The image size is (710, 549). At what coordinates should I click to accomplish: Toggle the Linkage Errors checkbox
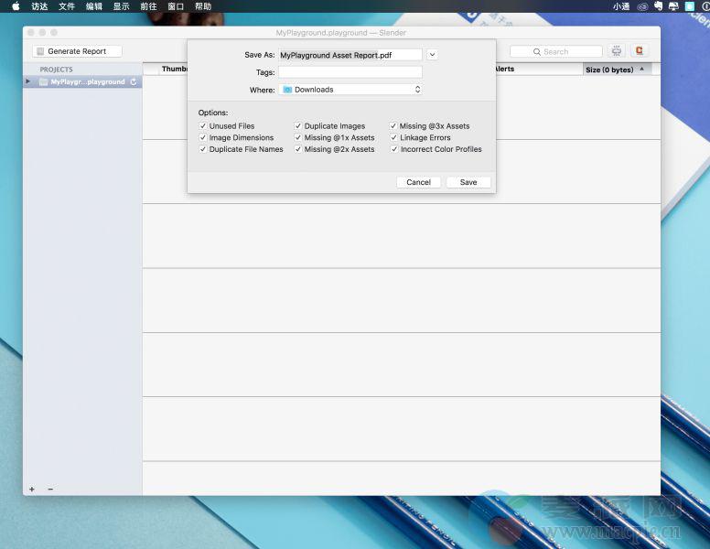(394, 138)
